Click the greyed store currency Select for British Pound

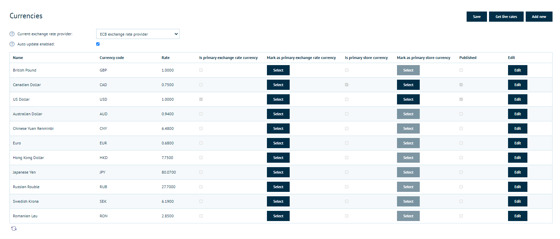(408, 70)
